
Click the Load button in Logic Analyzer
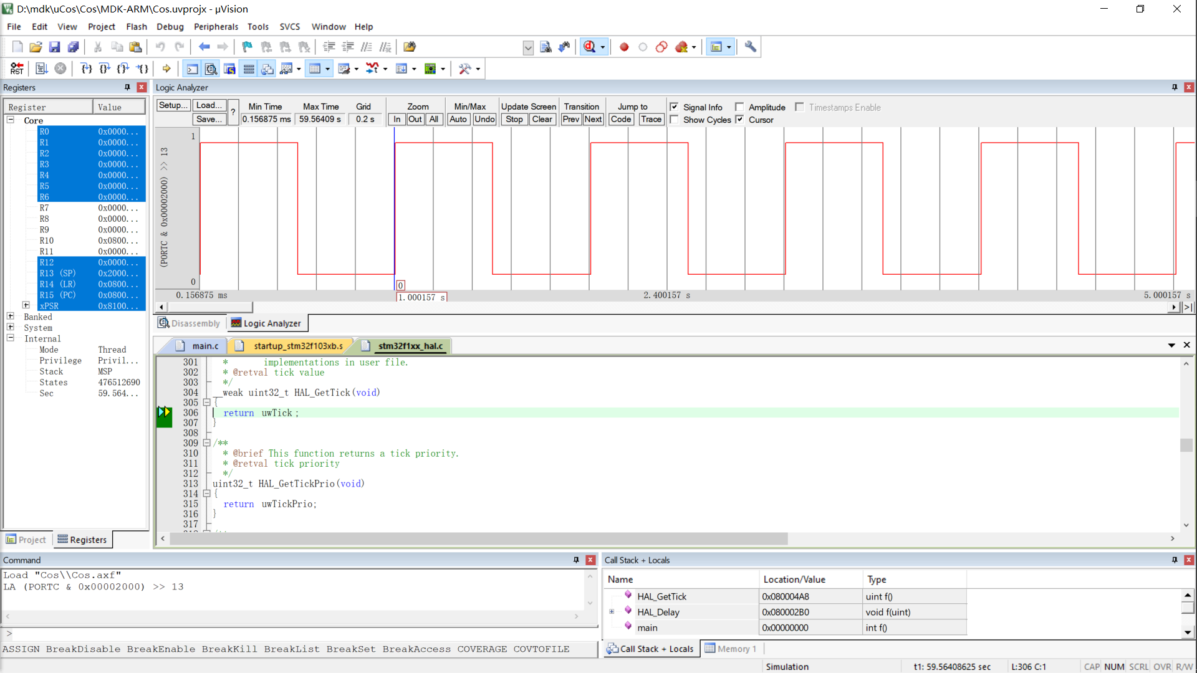208,105
